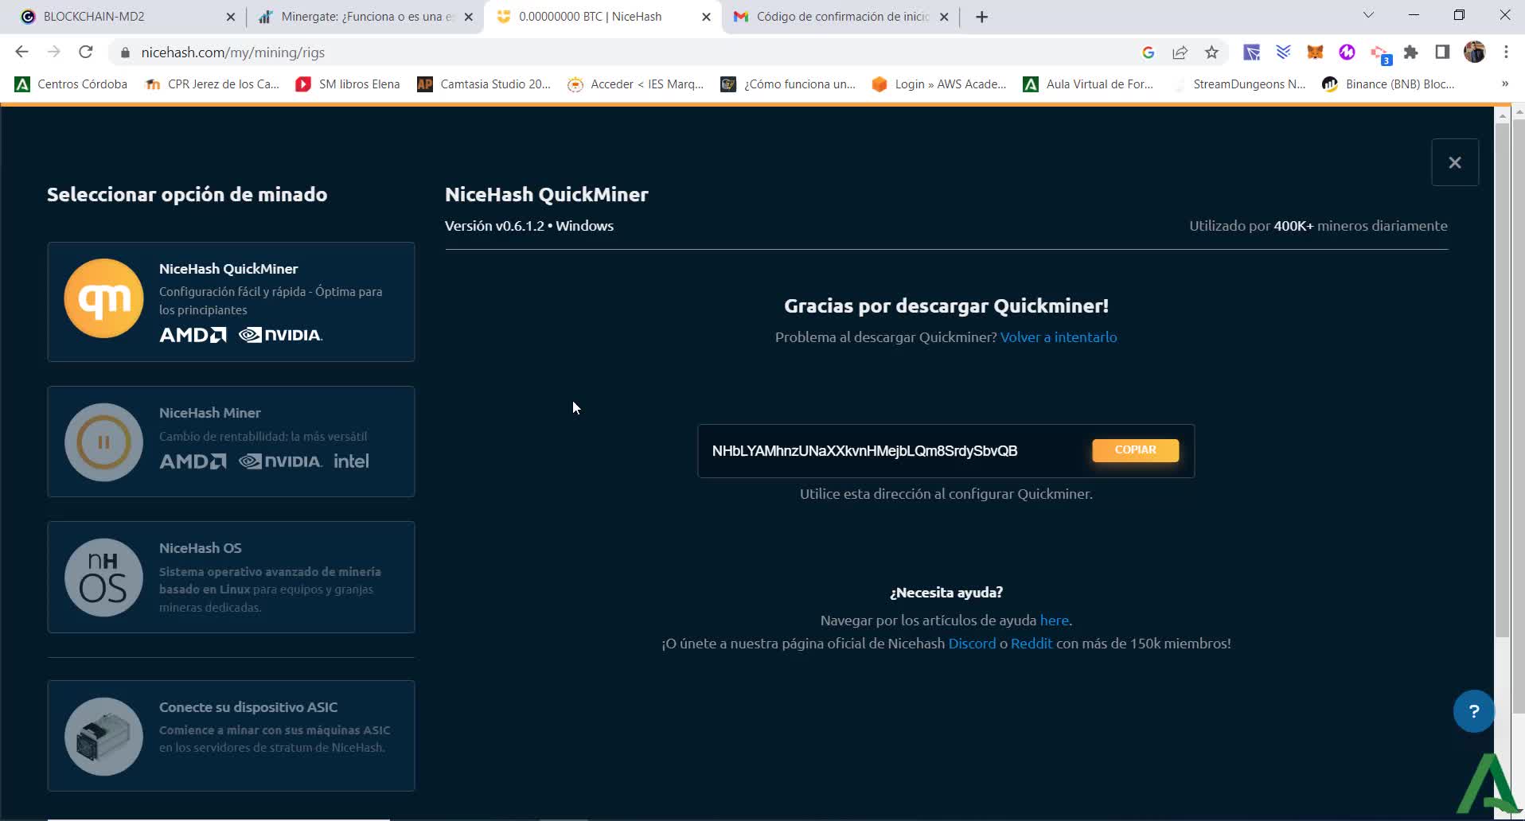Share this page icon
Screen dimensions: 1525x821
[1180, 53]
